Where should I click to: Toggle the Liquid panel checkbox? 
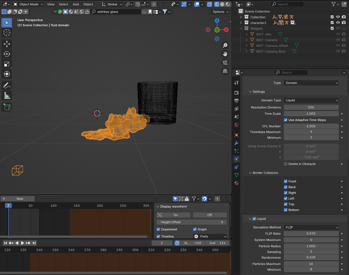254,219
